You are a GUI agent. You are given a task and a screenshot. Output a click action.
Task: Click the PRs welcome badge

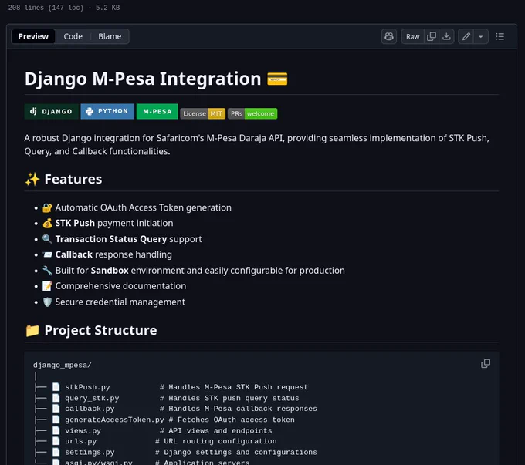[x=252, y=113]
